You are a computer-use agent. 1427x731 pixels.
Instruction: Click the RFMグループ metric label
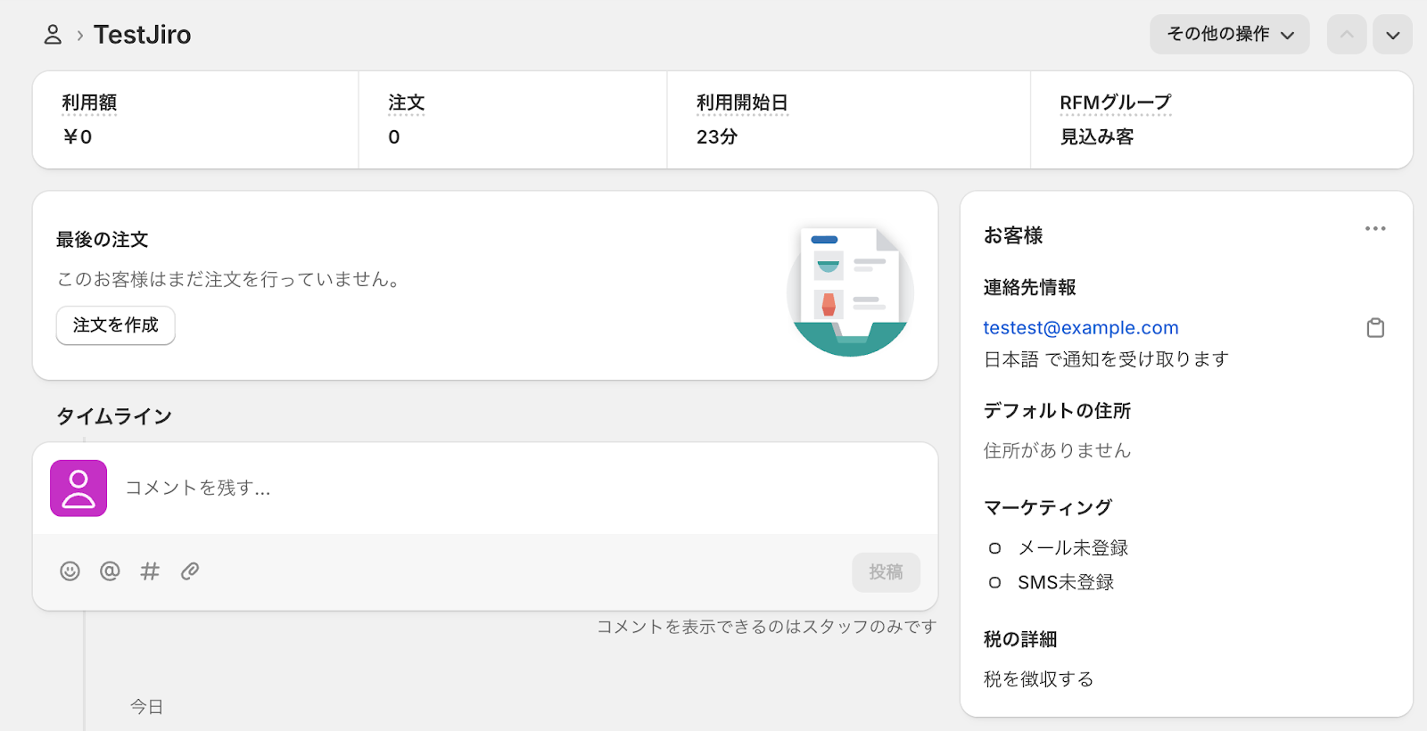[1115, 103]
